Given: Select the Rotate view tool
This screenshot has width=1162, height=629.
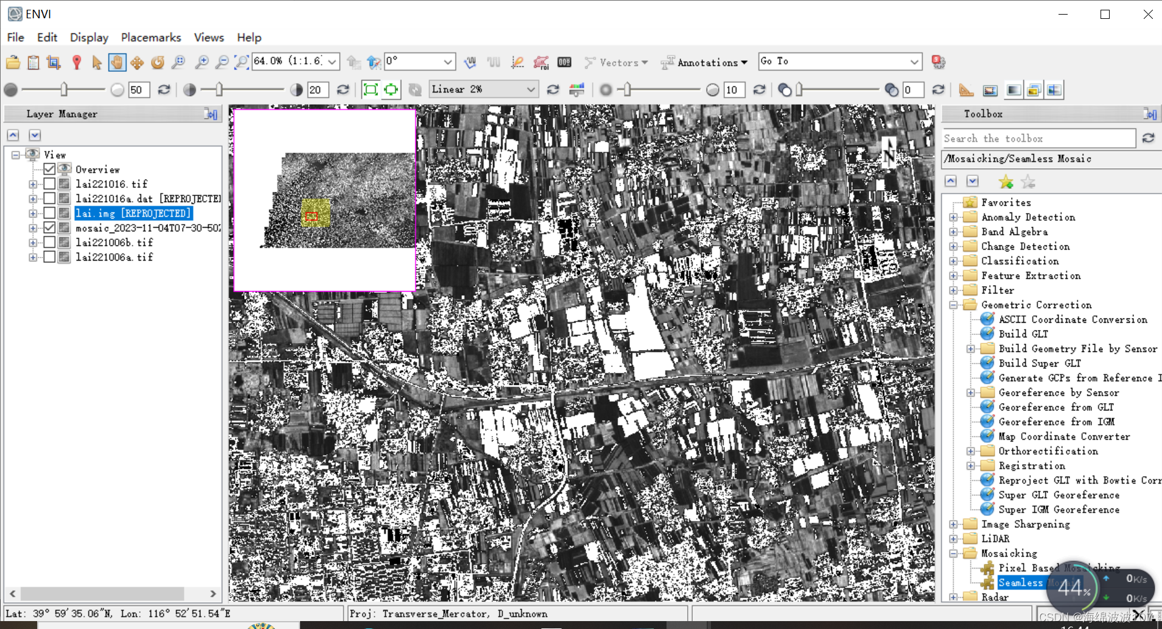Looking at the screenshot, I should (x=158, y=62).
